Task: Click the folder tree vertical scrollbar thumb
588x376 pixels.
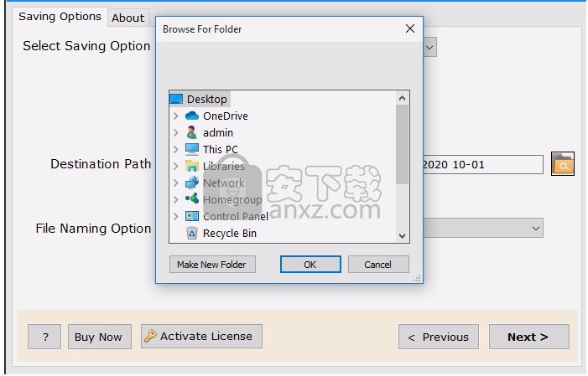Action: tap(402, 145)
